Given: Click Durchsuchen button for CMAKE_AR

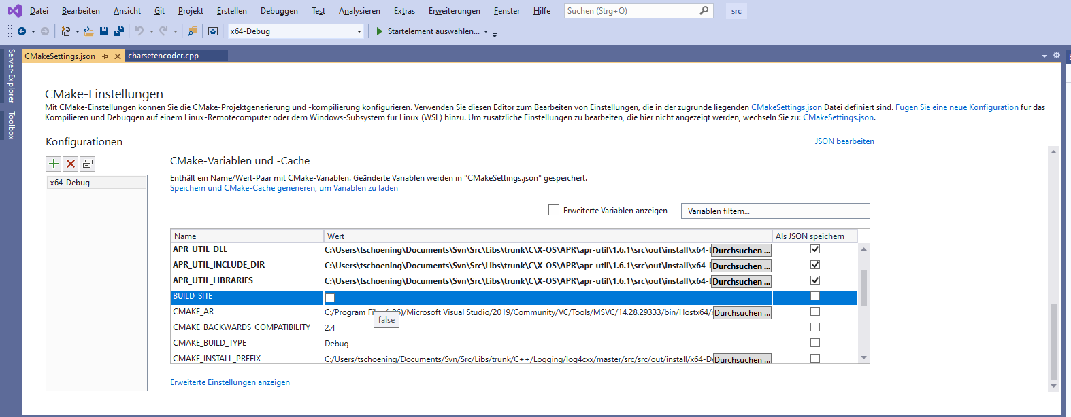Looking at the screenshot, I should tap(742, 312).
